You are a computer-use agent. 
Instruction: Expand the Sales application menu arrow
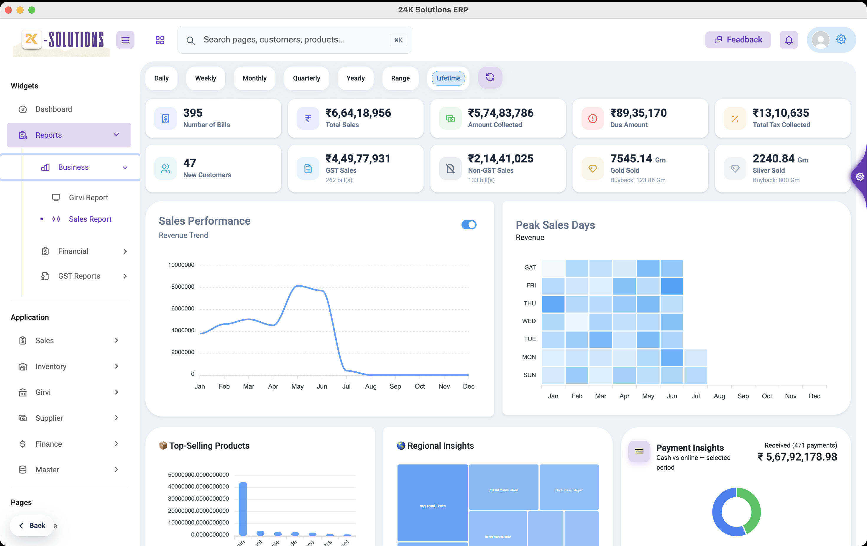pos(116,340)
